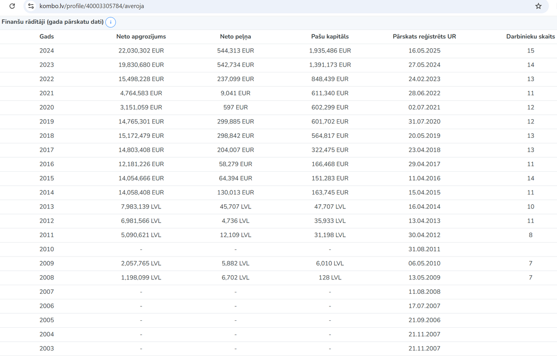
Task: Select net profit 299,885 EUR
Action: (x=235, y=122)
